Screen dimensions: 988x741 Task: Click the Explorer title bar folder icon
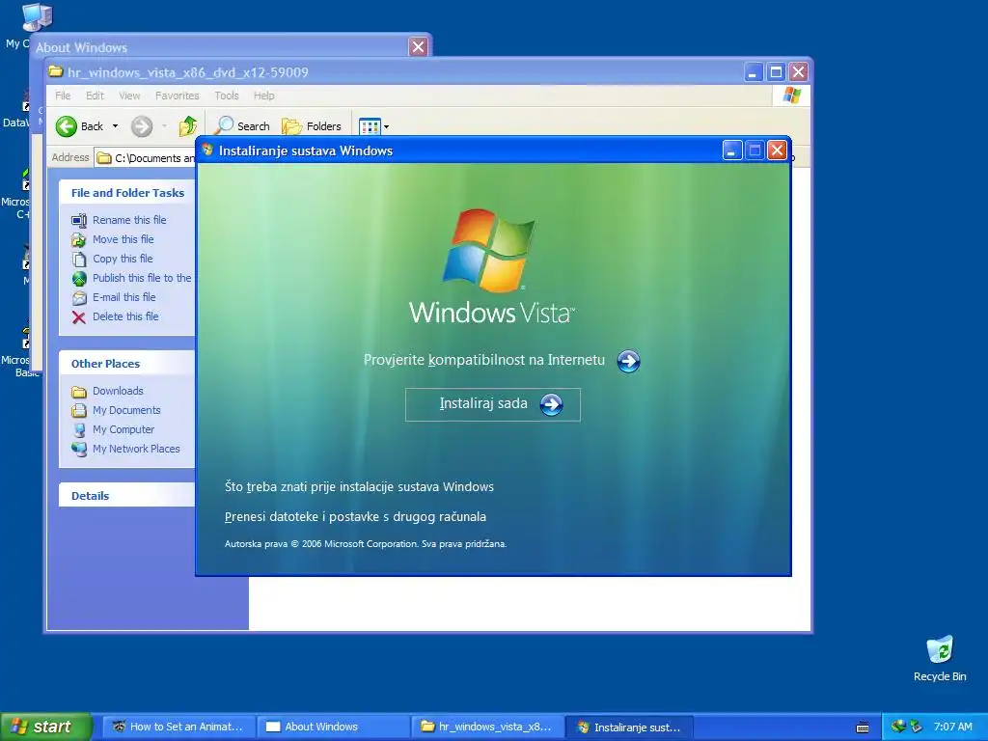coord(56,71)
